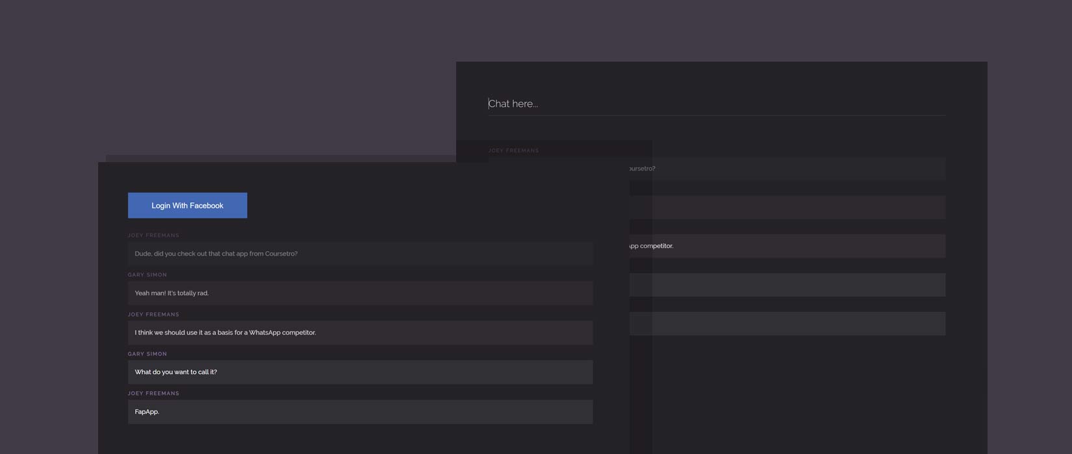This screenshot has height=454, width=1072.
Task: Select message 'Dude, did you check out that chat app'
Action: [x=360, y=254]
